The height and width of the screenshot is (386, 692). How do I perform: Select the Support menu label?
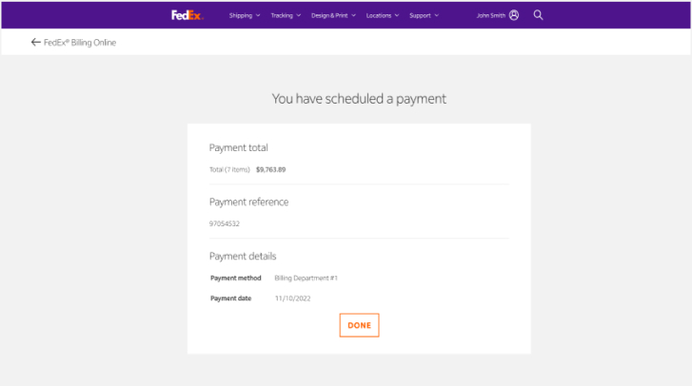(420, 15)
